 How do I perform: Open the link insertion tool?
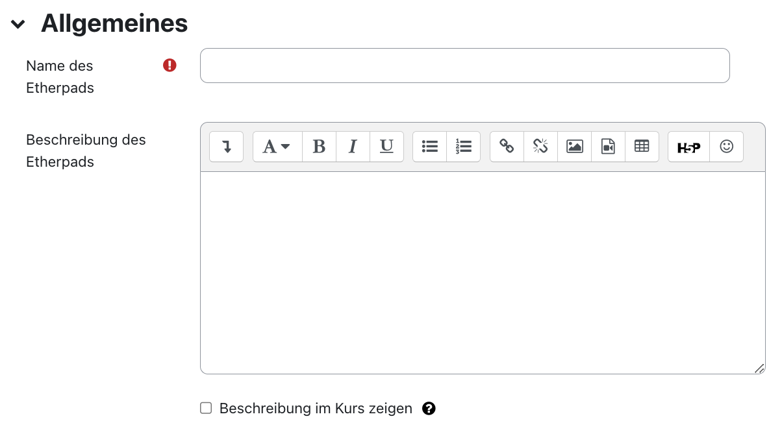(507, 147)
